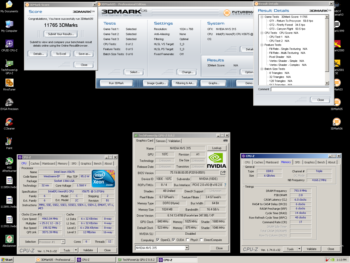Click Save as in the 3DMark Score window
Image resolution: width=350 pixels, height=263 pixels.
point(84,54)
